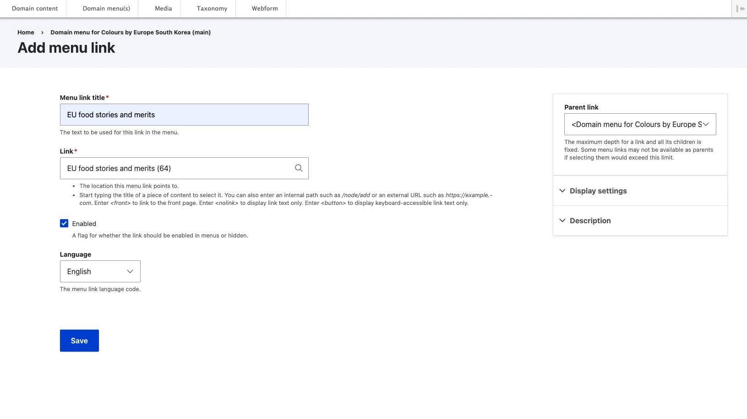Uncheck the Enabled checkbox
Screen dimensions: 747x419
(64, 224)
